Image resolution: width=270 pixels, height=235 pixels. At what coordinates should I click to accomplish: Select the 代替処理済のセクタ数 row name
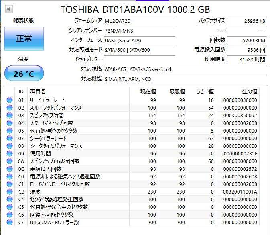(x=54, y=131)
